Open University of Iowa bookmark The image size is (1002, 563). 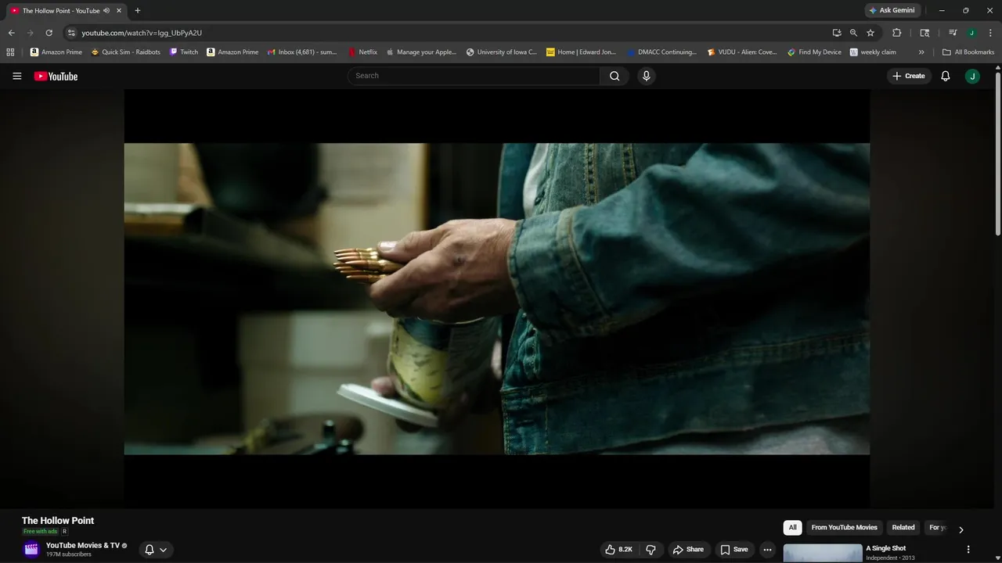502,52
